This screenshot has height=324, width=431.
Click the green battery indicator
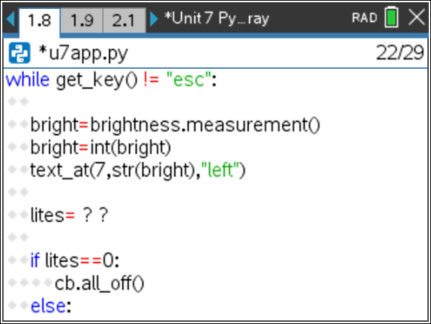click(392, 17)
